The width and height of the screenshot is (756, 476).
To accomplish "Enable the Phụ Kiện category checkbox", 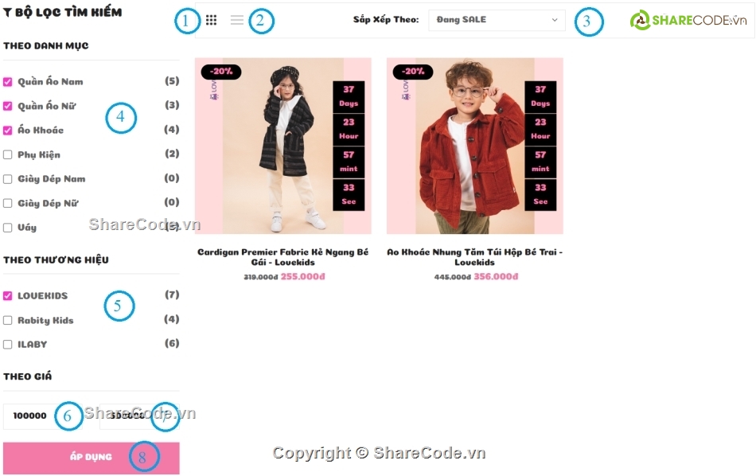I will pyautogui.click(x=8, y=154).
